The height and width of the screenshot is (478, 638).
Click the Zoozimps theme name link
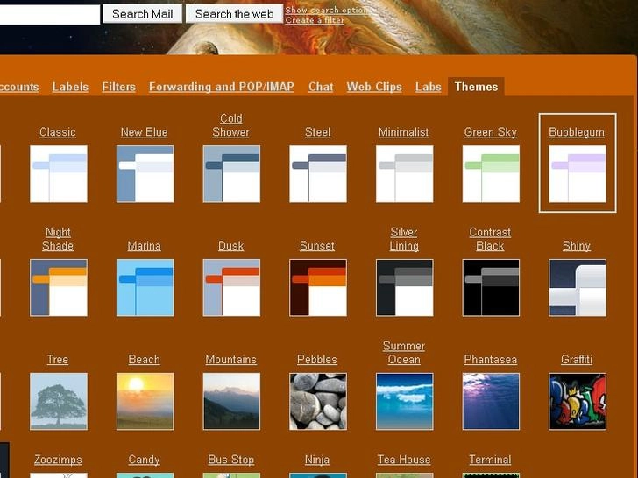pos(58,460)
